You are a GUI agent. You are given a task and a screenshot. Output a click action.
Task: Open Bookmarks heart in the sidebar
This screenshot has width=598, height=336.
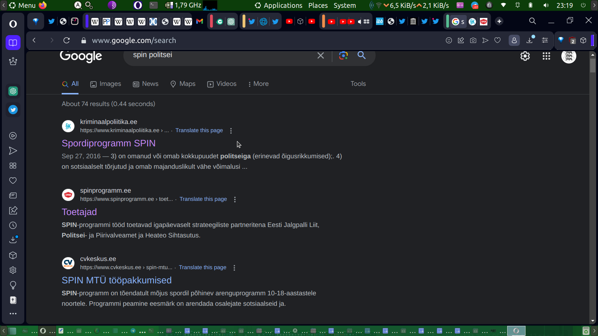13,181
